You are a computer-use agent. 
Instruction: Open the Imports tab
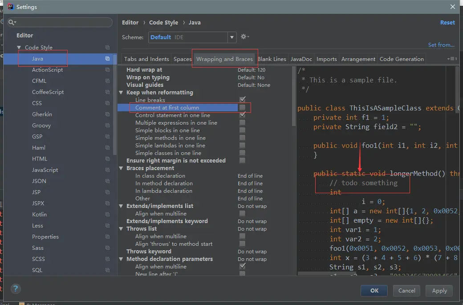(327, 59)
